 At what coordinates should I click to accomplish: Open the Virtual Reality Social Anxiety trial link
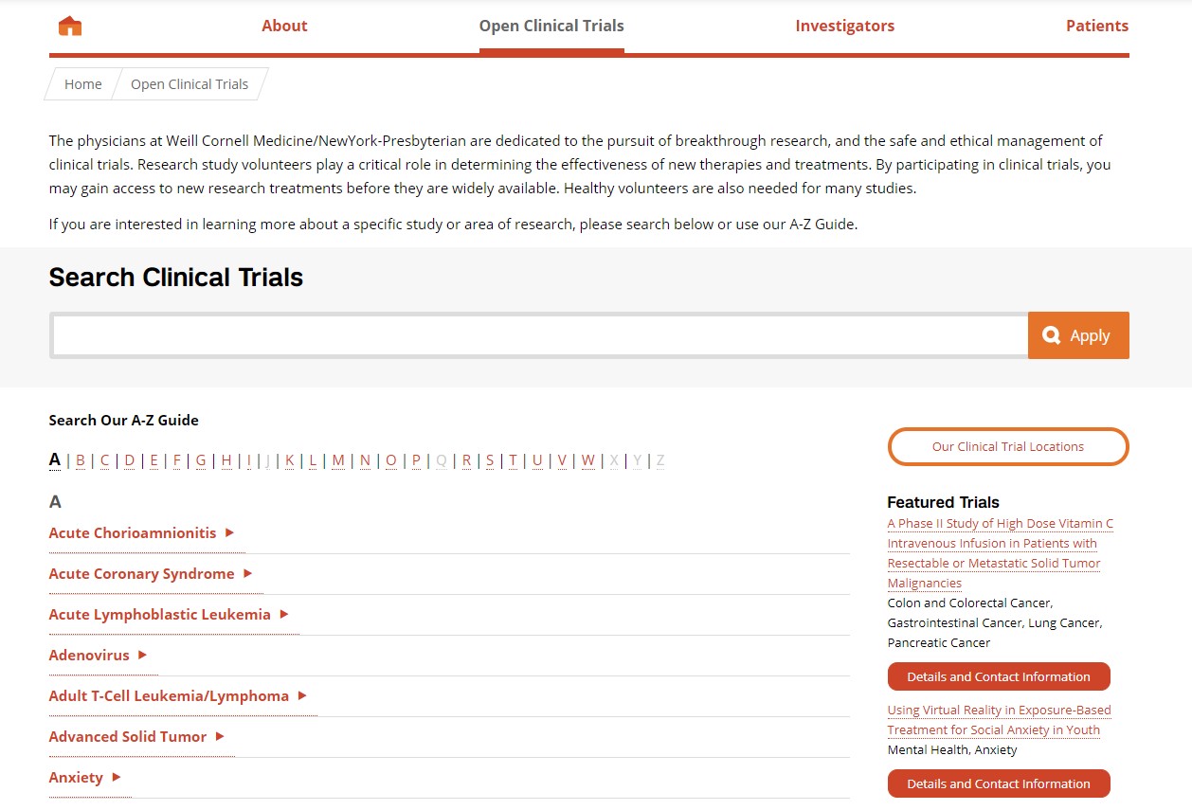(x=999, y=720)
